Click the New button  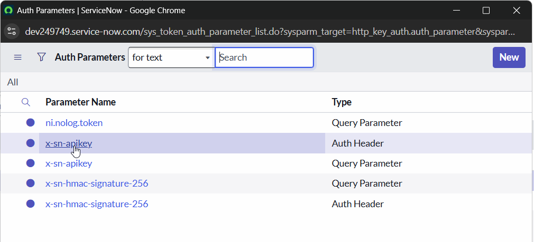pyautogui.click(x=509, y=57)
